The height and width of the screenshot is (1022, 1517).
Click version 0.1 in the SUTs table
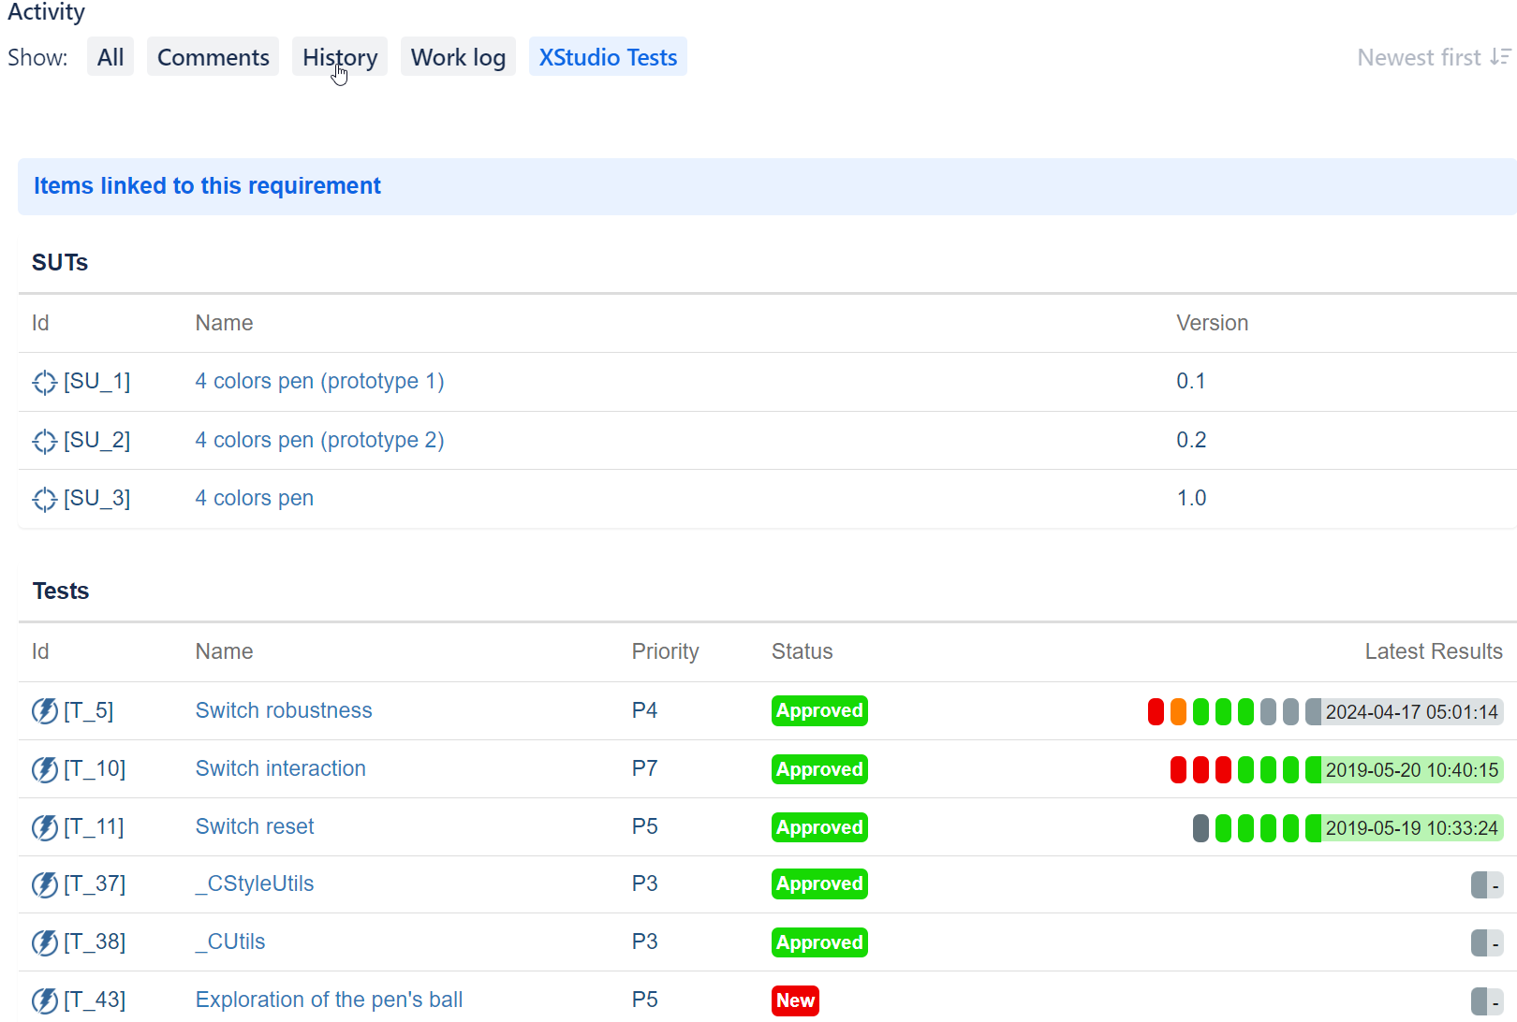click(x=1191, y=381)
